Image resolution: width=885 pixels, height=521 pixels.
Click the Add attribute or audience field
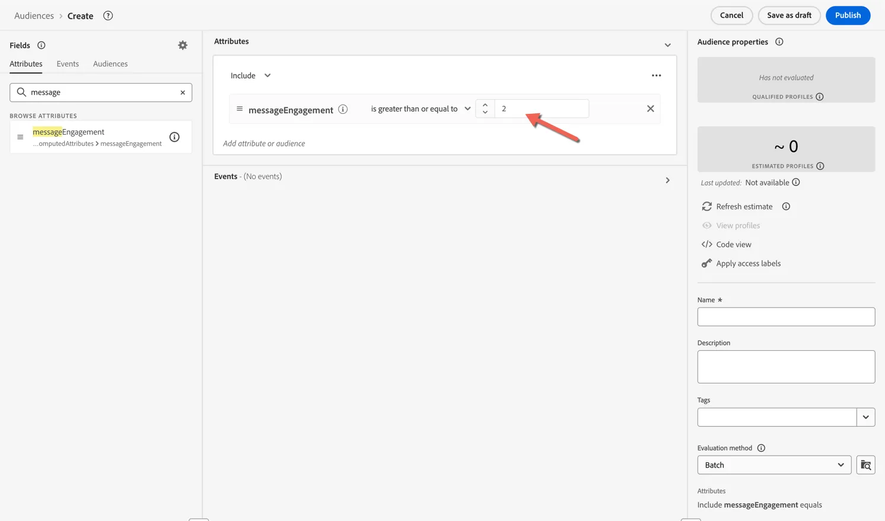pos(264,143)
